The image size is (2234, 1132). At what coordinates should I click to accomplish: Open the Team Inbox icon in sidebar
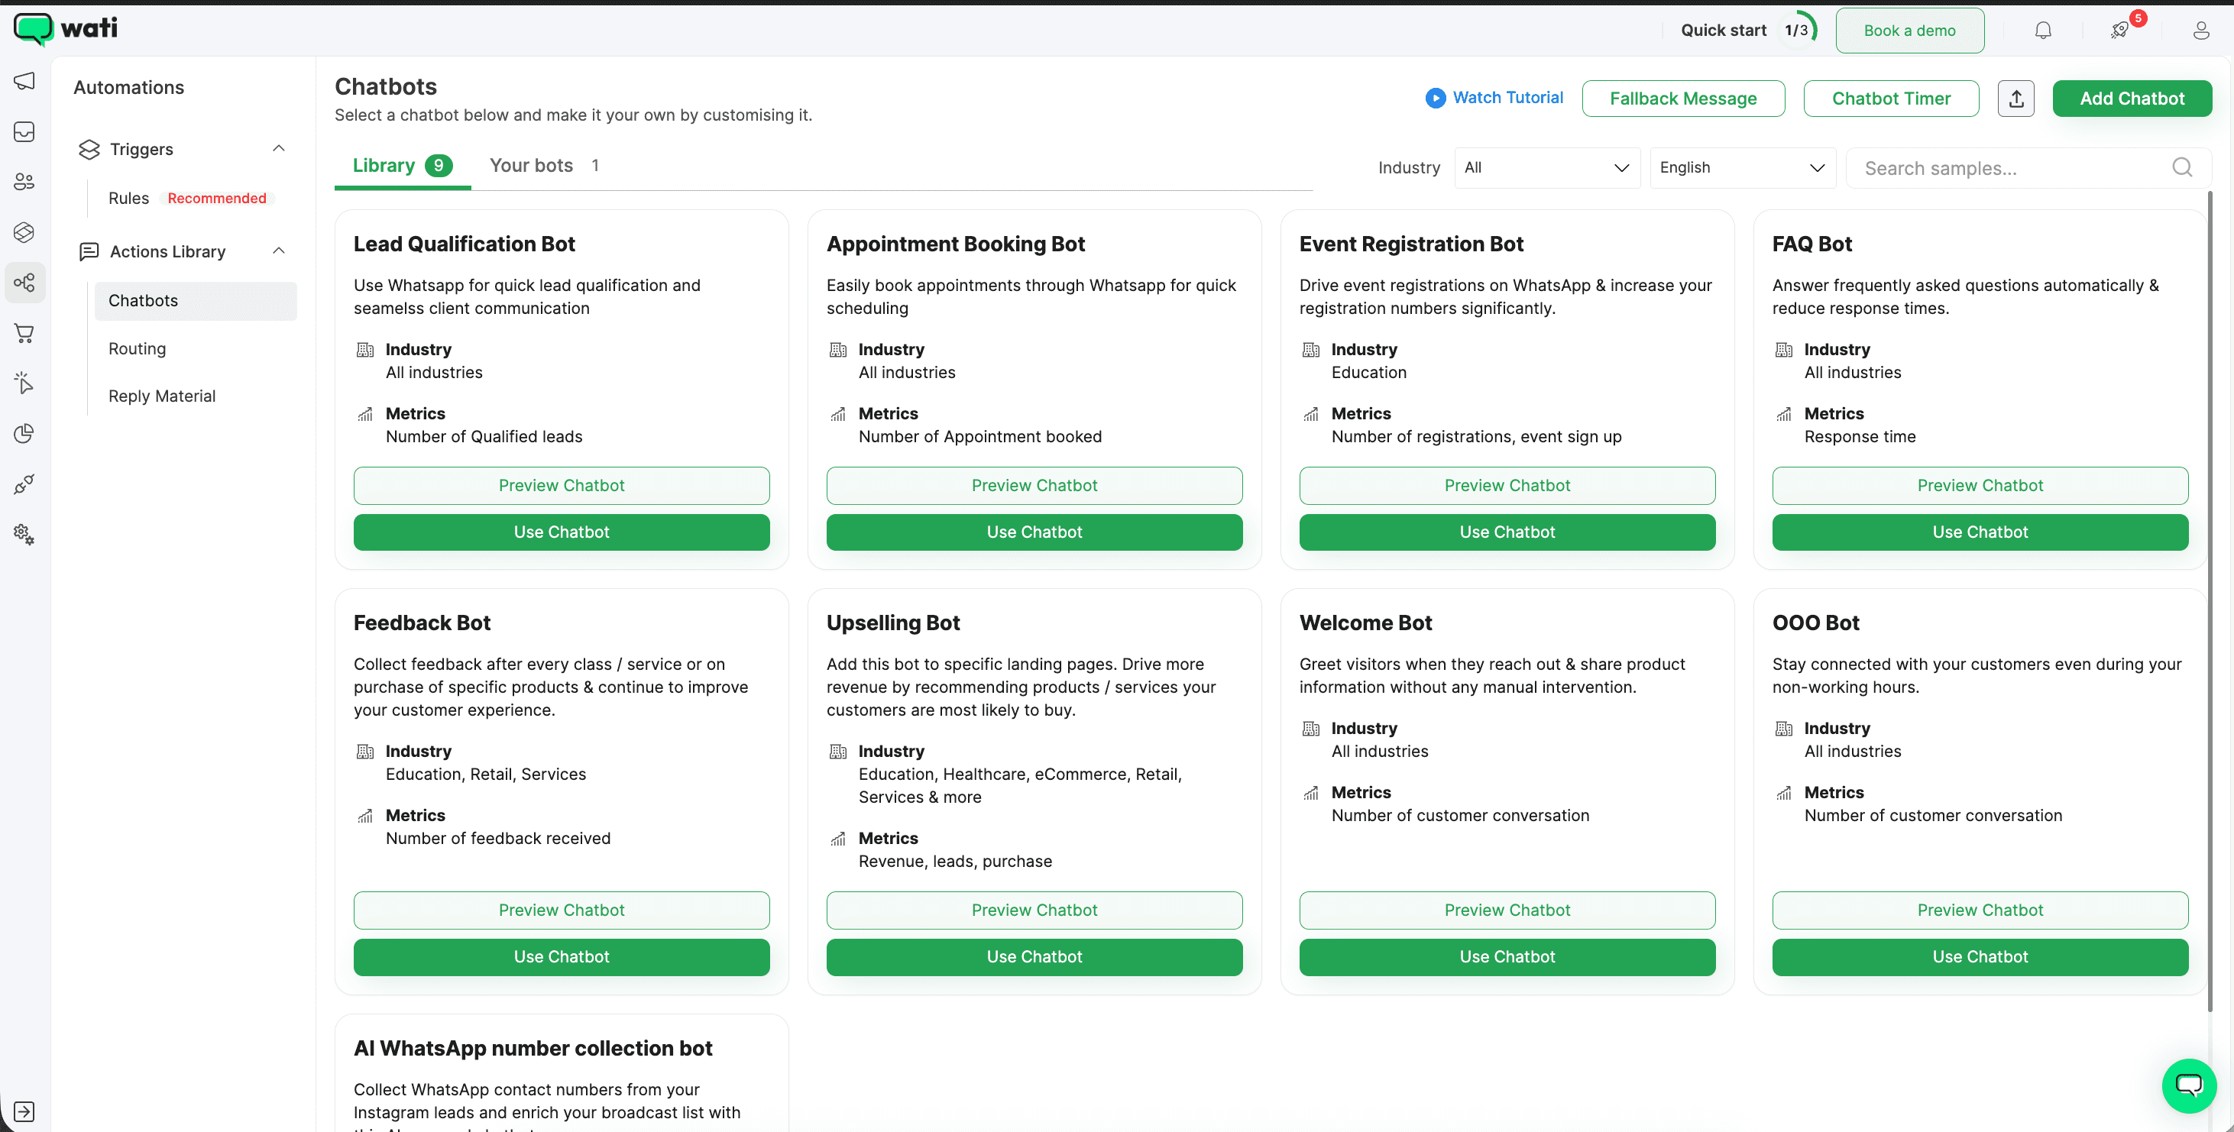pos(24,131)
